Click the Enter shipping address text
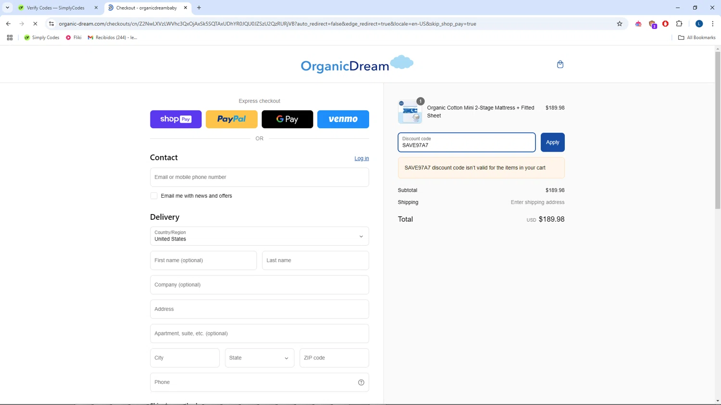721x405 pixels. pyautogui.click(x=537, y=202)
